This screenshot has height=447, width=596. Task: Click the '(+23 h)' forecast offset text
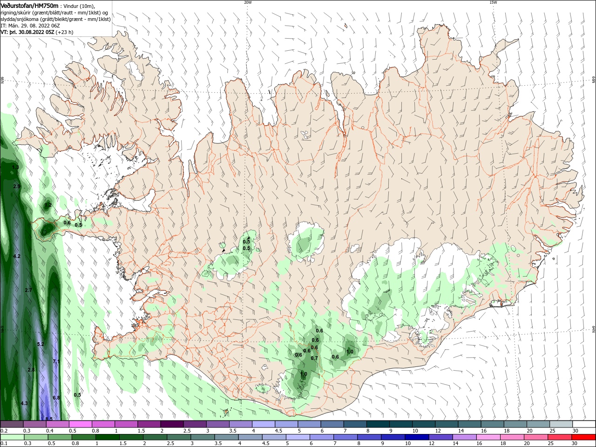(64, 32)
